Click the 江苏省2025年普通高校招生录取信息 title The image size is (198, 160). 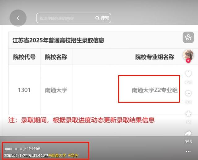(58, 40)
